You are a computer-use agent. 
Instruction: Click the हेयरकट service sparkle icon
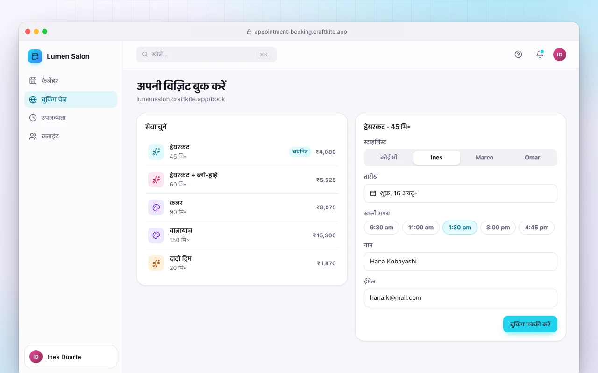click(x=156, y=152)
